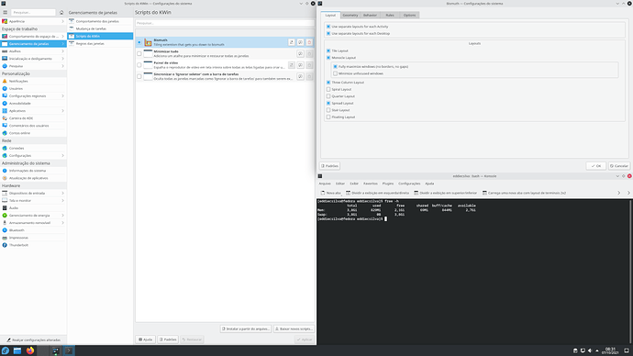This screenshot has height=356, width=633.
Task: Open Informações do sistema page
Action: point(33,171)
